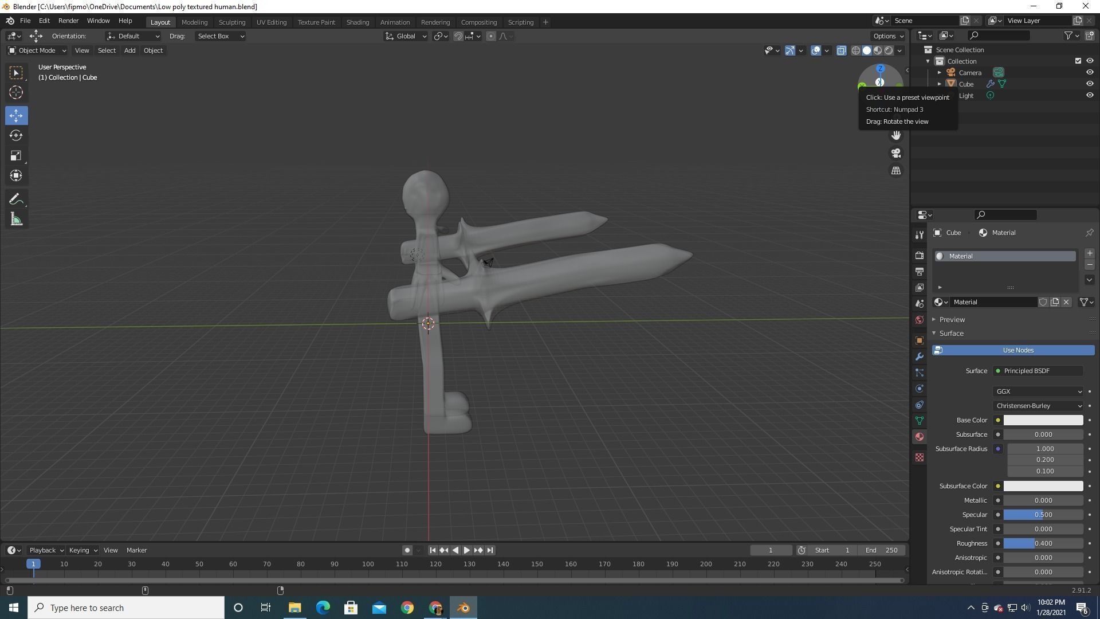Image resolution: width=1100 pixels, height=619 pixels.
Task: Select the Move tool in the toolbar
Action: 16,115
